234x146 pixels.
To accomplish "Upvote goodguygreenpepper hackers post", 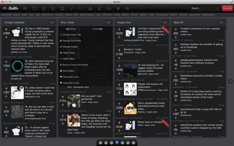I will point(176,61).
